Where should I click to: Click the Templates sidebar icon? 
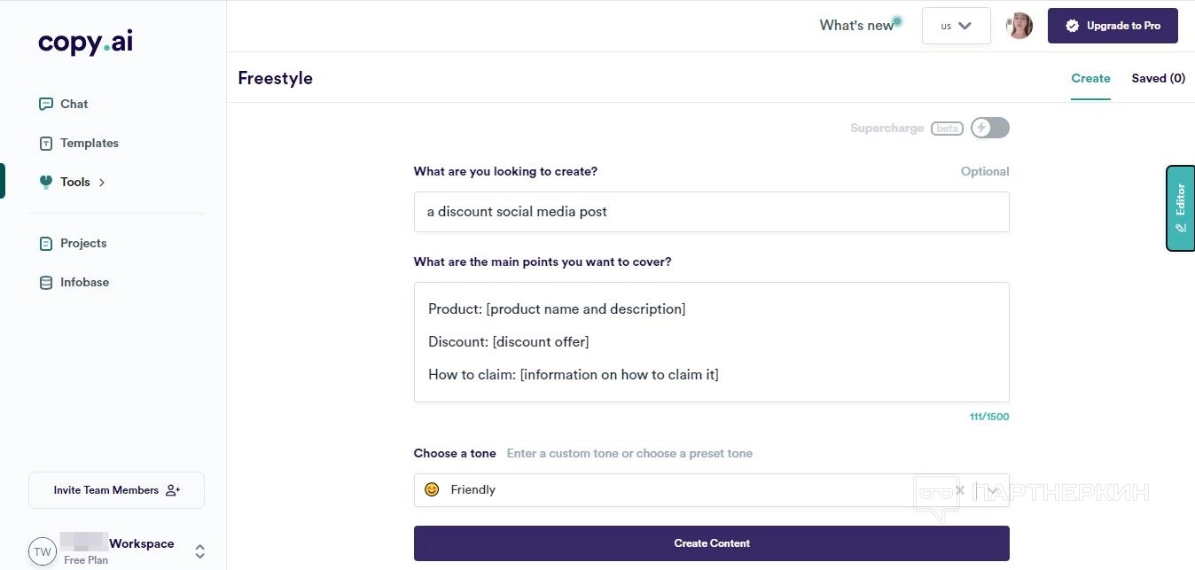point(46,143)
